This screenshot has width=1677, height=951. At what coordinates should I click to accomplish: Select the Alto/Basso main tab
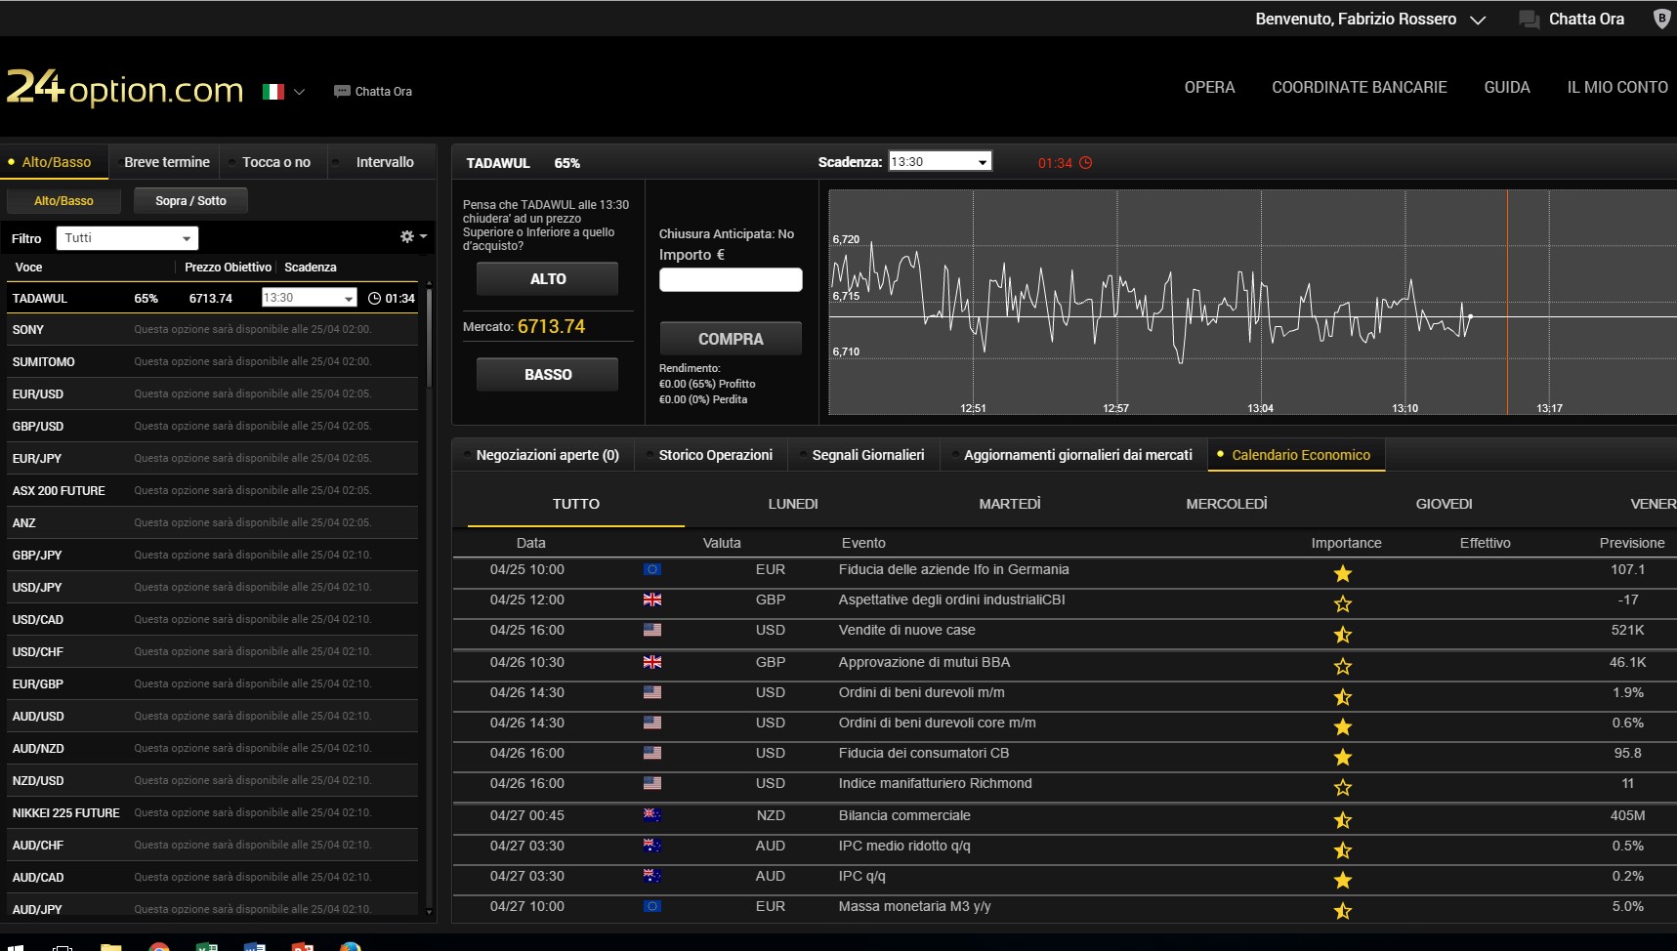56,162
